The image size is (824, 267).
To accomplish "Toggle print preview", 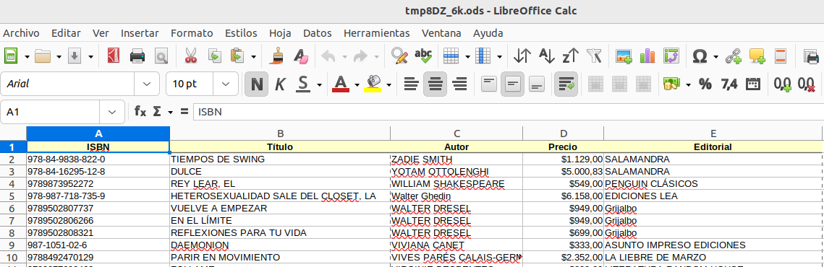I will [161, 56].
